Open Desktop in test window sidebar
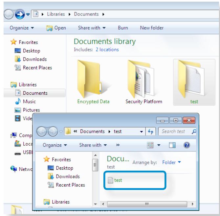This screenshot has width=220, height=216. pyautogui.click(x=60, y=168)
